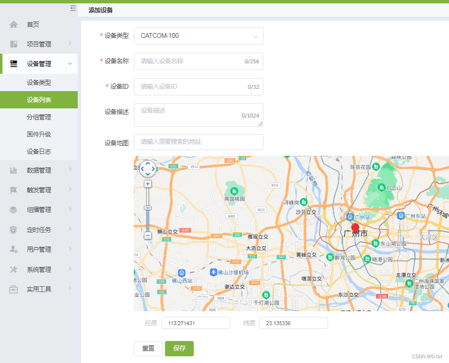Collapse 设备管理 menu chevron
449x363 pixels.
(70, 64)
